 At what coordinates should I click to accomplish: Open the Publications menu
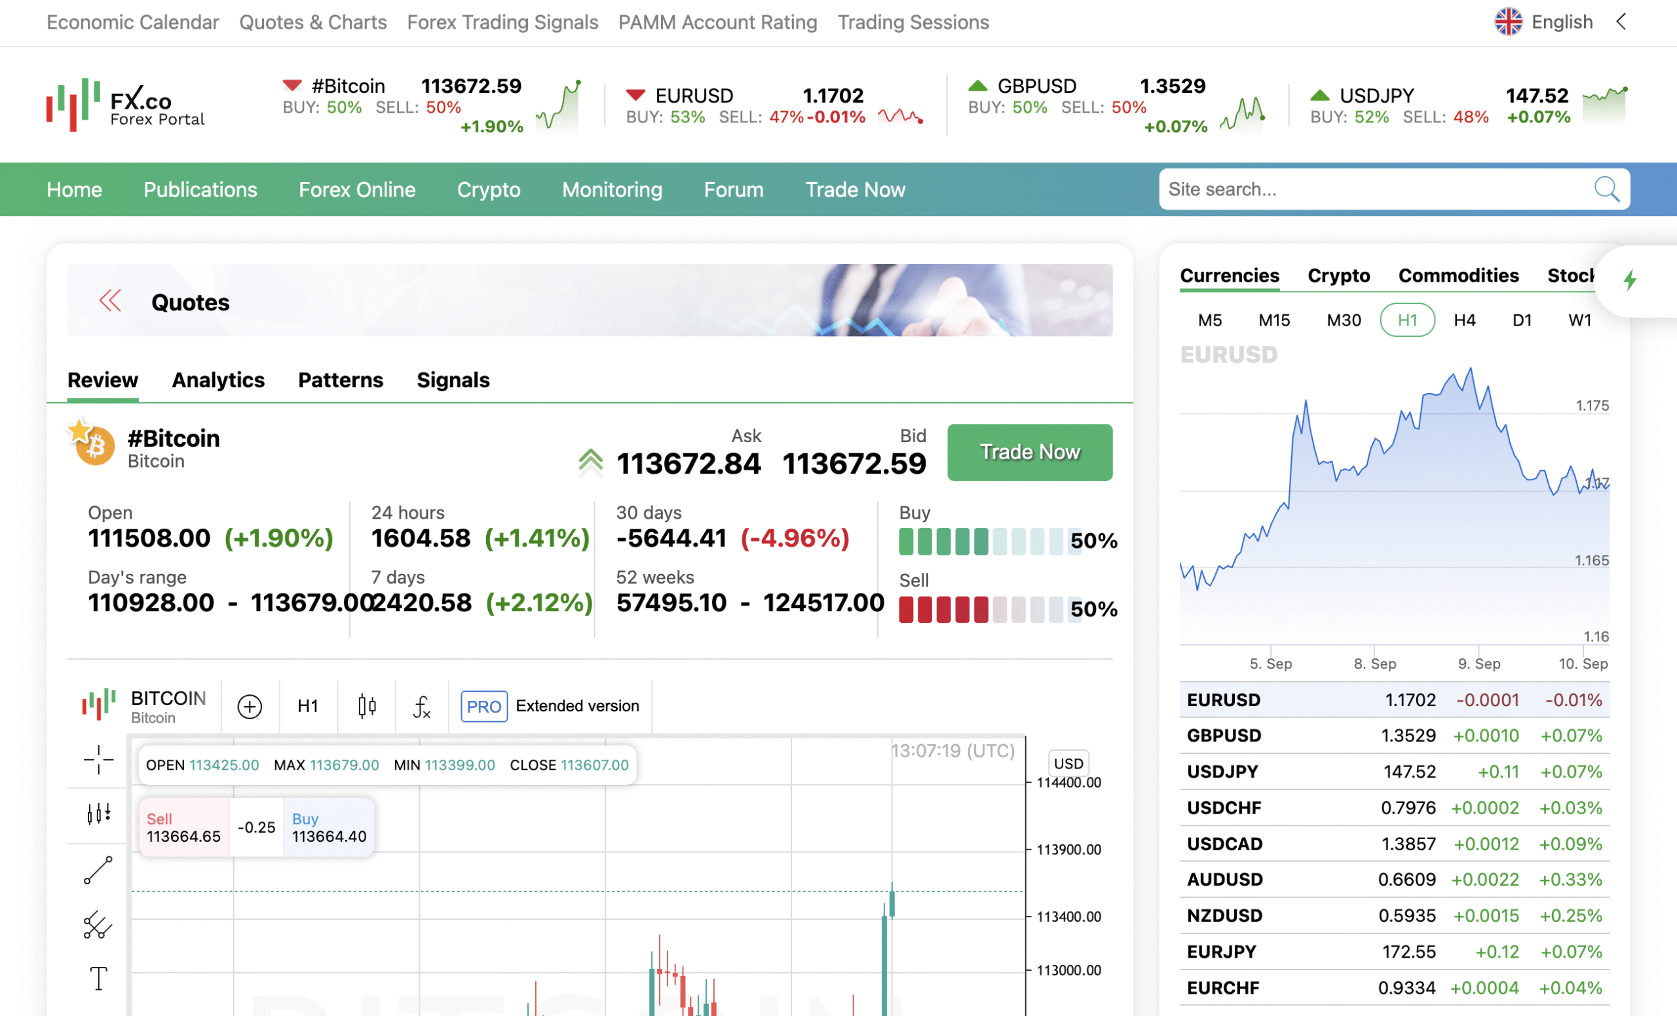point(200,189)
